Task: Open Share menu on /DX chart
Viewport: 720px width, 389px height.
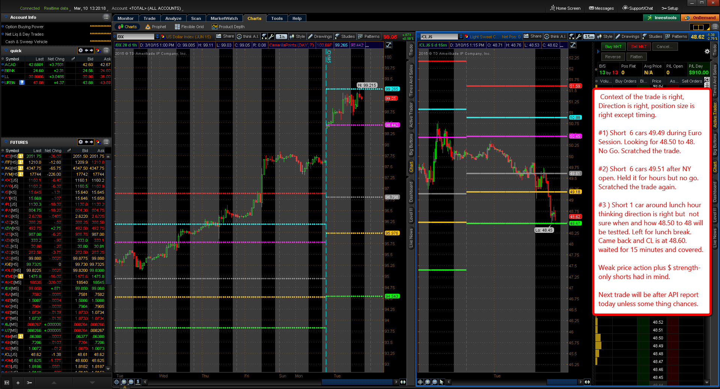Action: click(225, 36)
